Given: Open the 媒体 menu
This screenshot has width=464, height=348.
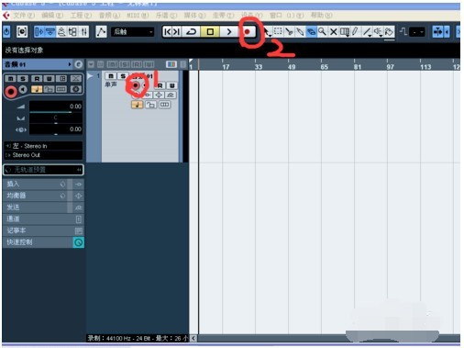Looking at the screenshot, I should point(194,16).
